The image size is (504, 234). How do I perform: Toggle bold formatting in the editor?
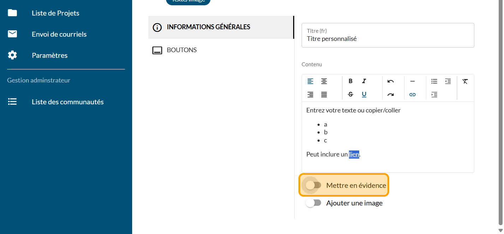350,81
